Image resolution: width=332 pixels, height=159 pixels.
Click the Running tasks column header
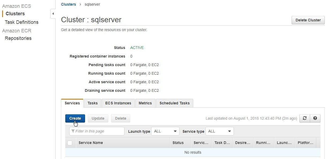click(264, 143)
